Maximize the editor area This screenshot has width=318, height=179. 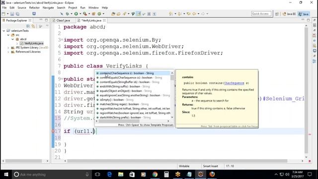pos(308,20)
